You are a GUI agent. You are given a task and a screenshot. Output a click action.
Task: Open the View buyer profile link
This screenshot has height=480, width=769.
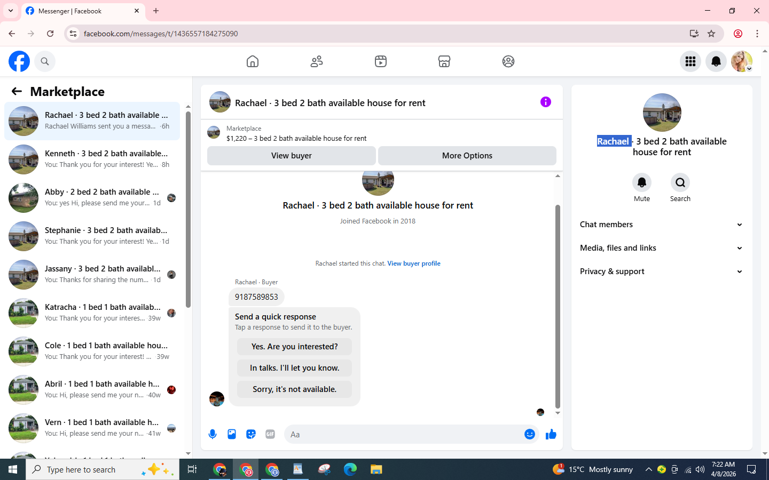click(x=414, y=263)
